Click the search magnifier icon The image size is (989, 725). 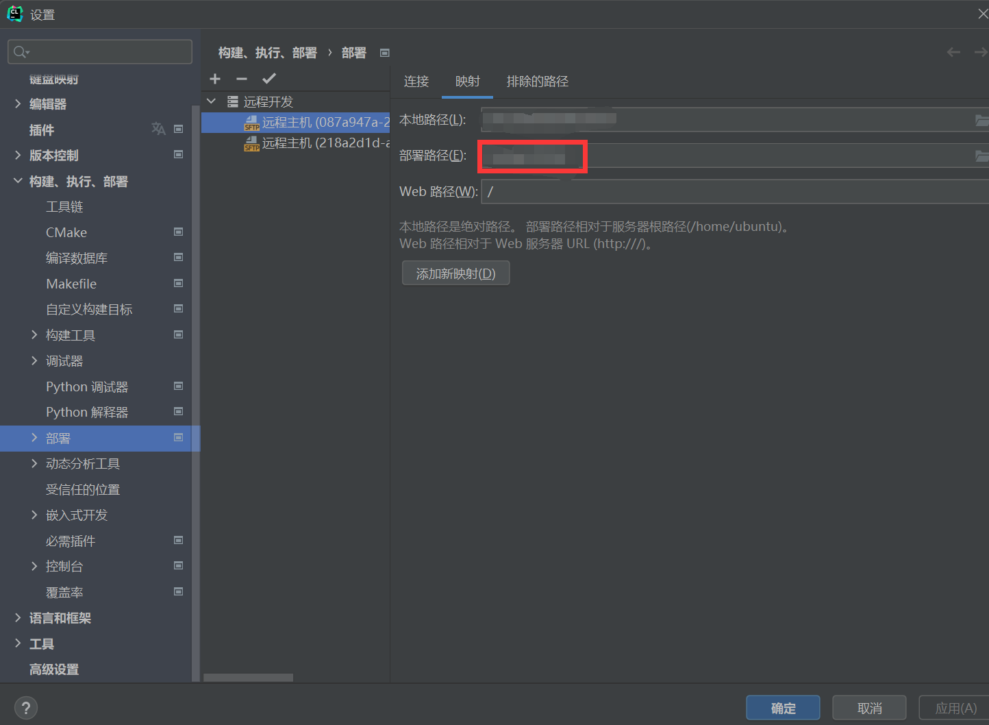tap(21, 52)
